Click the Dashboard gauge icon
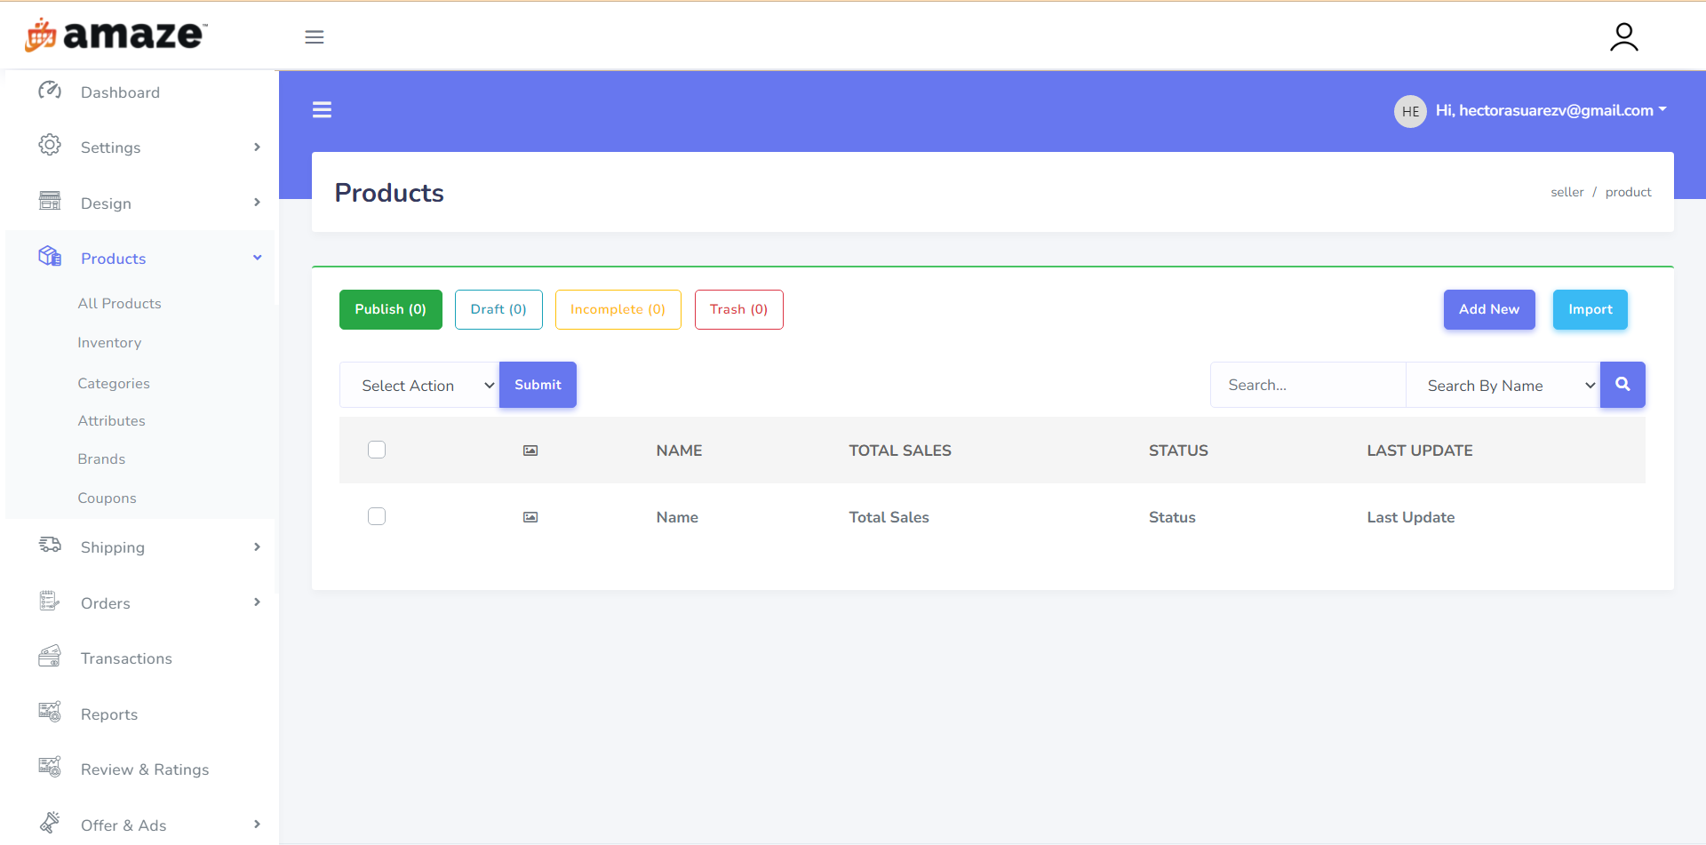Image resolution: width=1706 pixels, height=845 pixels. (x=50, y=91)
